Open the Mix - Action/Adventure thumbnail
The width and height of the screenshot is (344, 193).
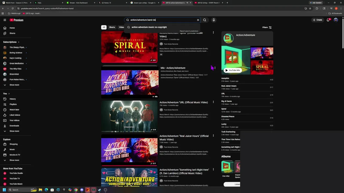click(x=130, y=82)
